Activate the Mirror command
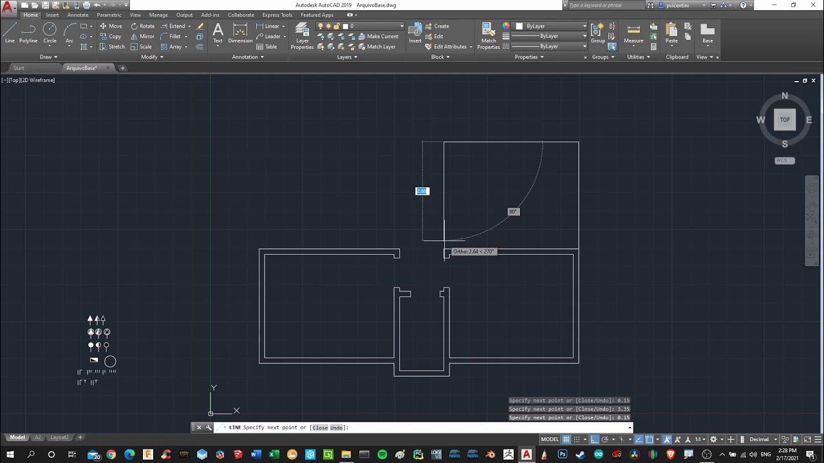The height and width of the screenshot is (463, 824). point(142,37)
